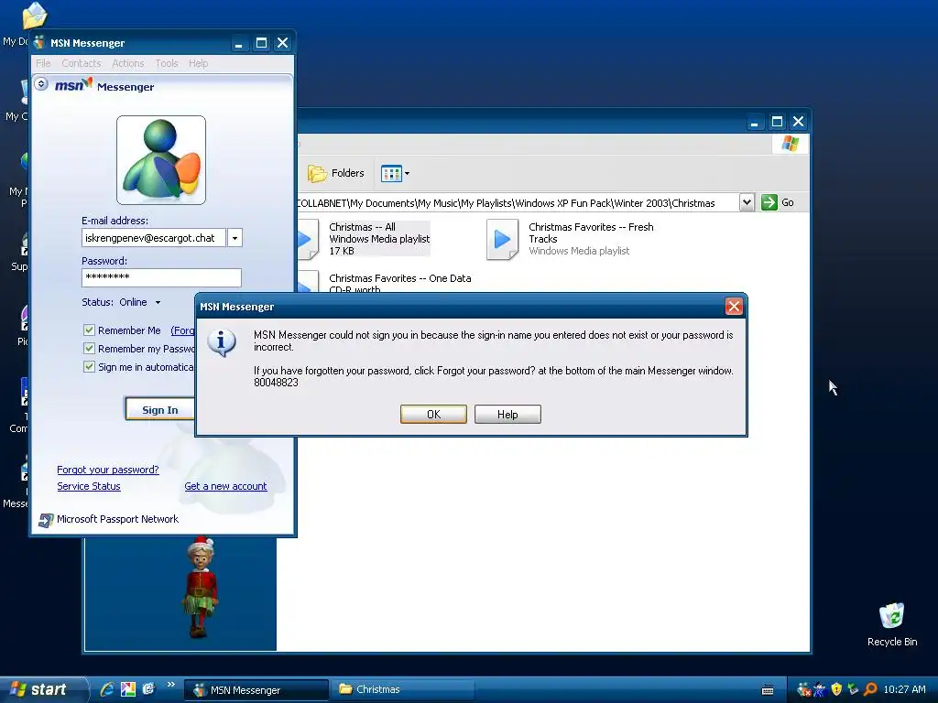The height and width of the screenshot is (703, 938).
Task: Click the 10:27 AM taskbar clock
Action: (x=904, y=690)
